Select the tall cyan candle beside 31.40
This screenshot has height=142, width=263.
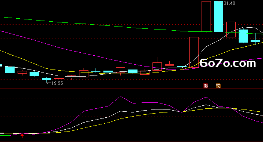[218, 16]
